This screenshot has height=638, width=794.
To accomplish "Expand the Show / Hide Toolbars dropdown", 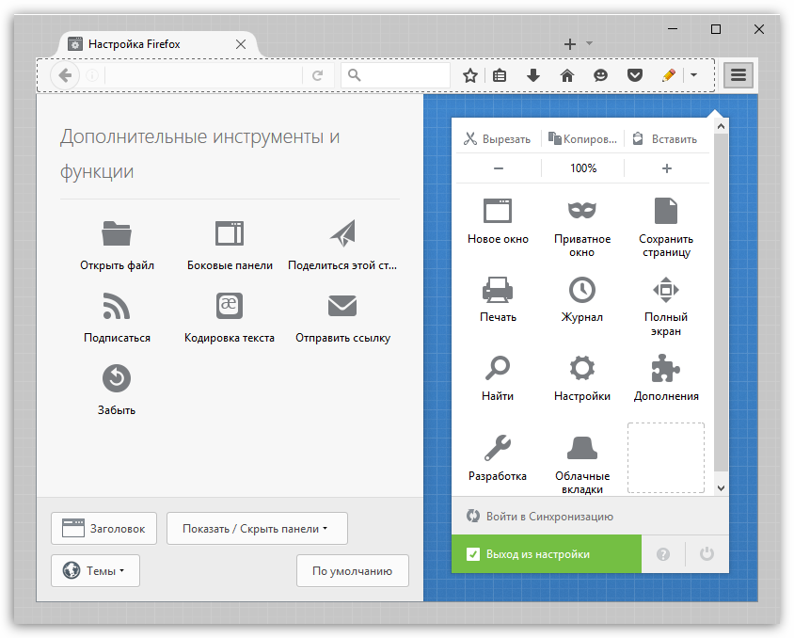I will [x=257, y=529].
